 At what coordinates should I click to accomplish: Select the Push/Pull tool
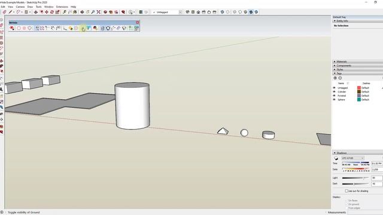(x=35, y=12)
